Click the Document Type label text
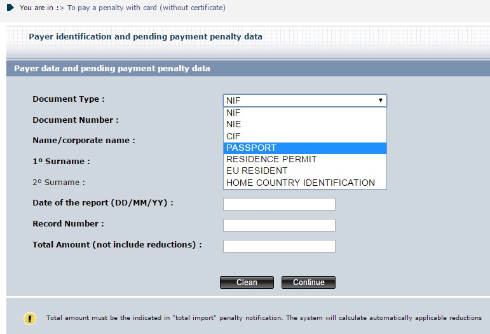 coord(69,99)
